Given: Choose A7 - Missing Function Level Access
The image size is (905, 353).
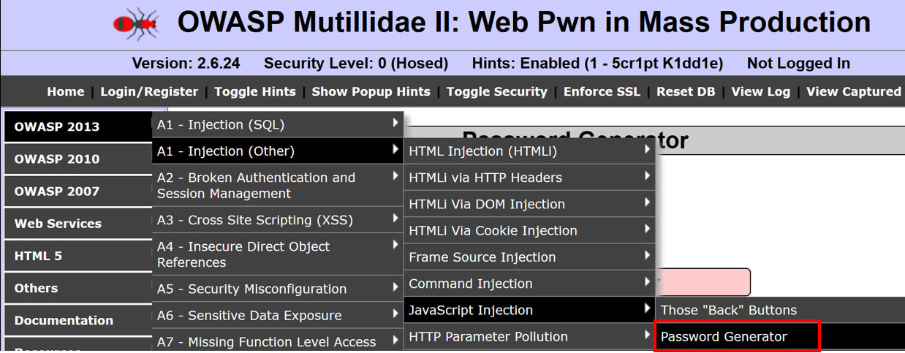Looking at the screenshot, I should 278,341.
